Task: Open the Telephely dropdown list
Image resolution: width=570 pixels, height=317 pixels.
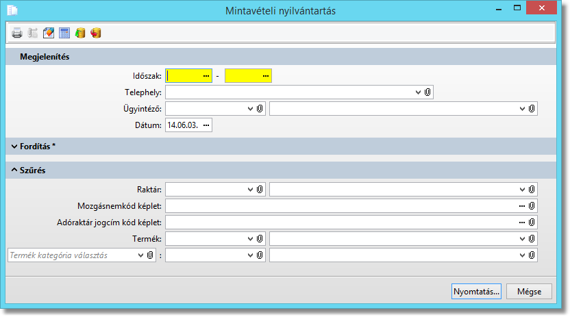Action: [x=418, y=92]
